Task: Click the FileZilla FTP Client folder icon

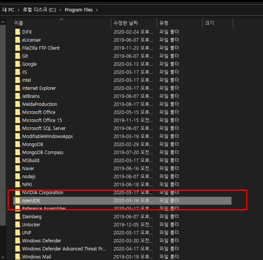Action: [x=18, y=48]
